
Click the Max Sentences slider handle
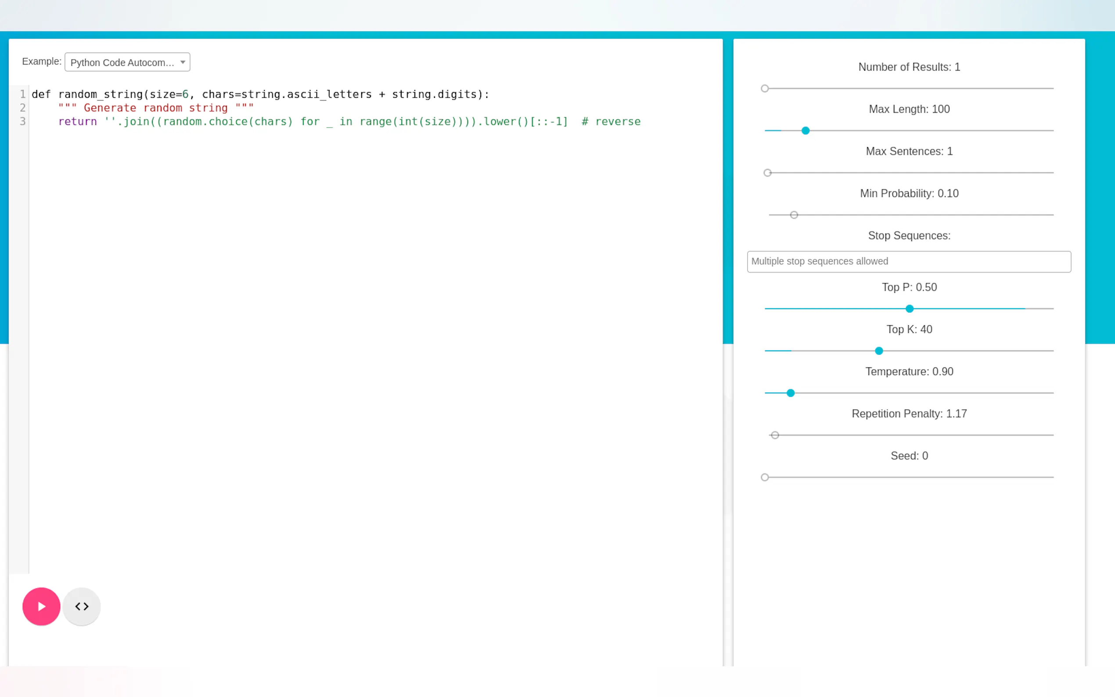(767, 173)
